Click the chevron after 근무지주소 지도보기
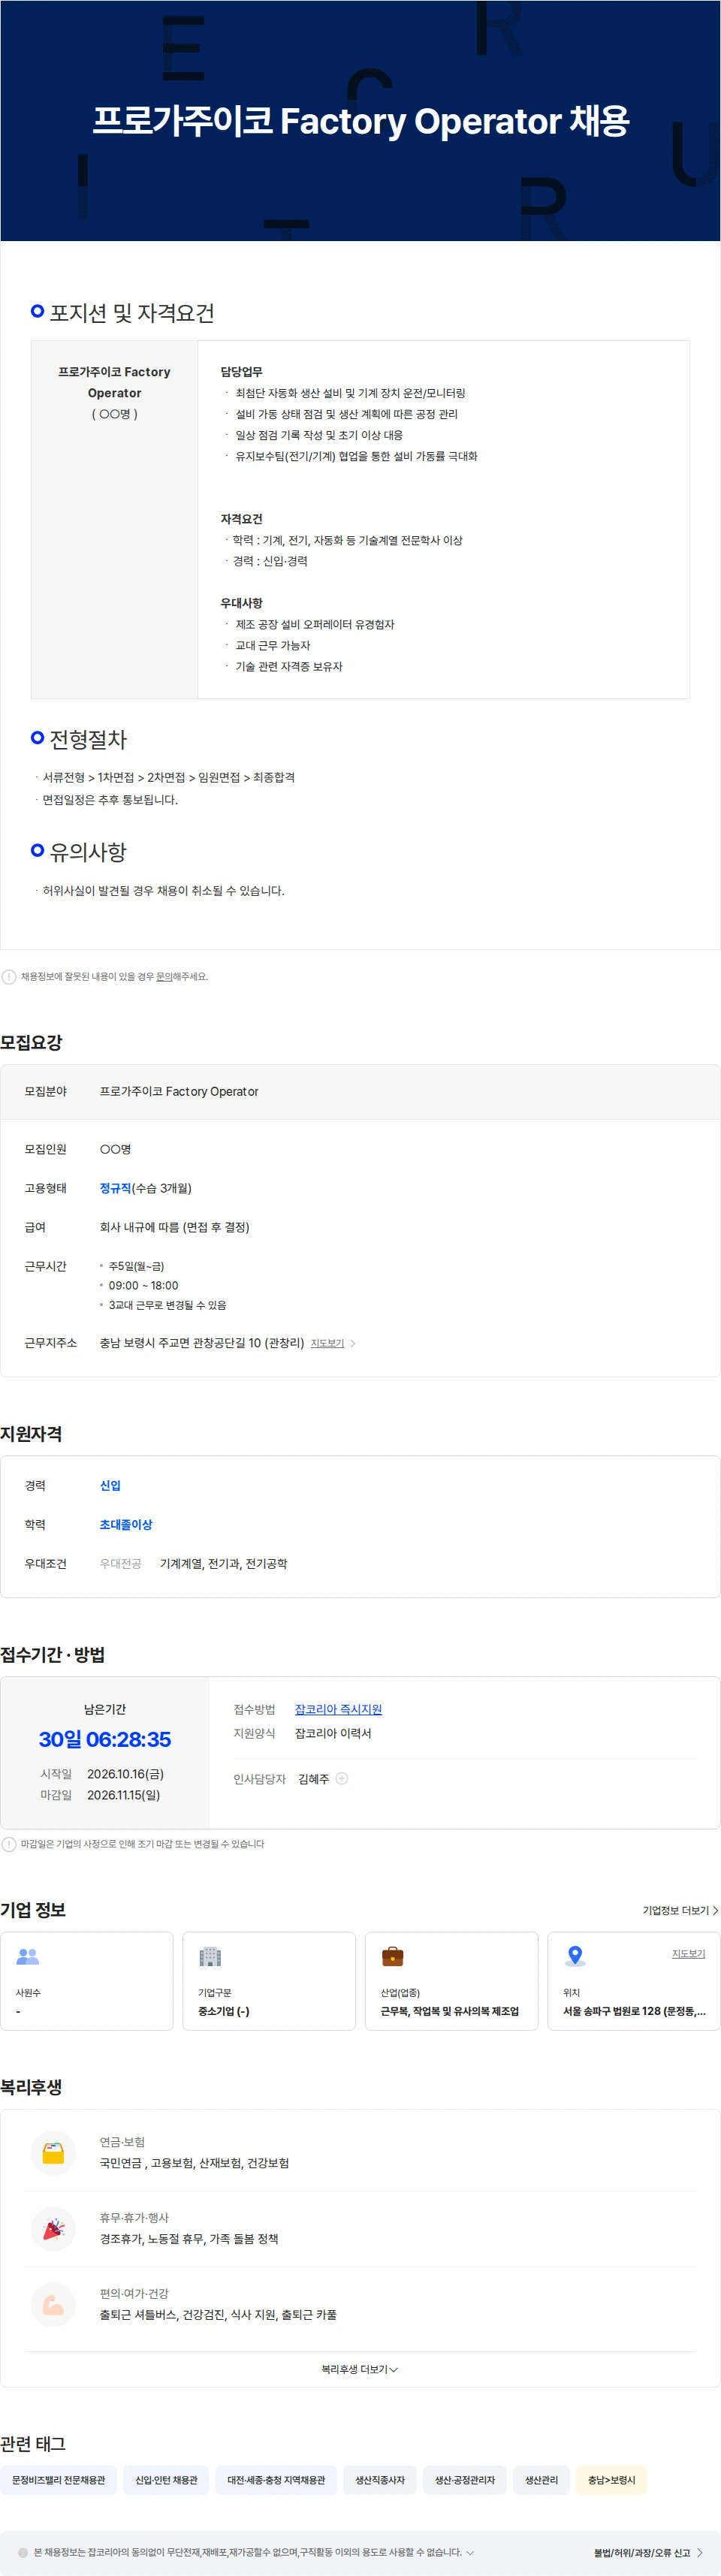The height and width of the screenshot is (2576, 721). (x=353, y=1343)
